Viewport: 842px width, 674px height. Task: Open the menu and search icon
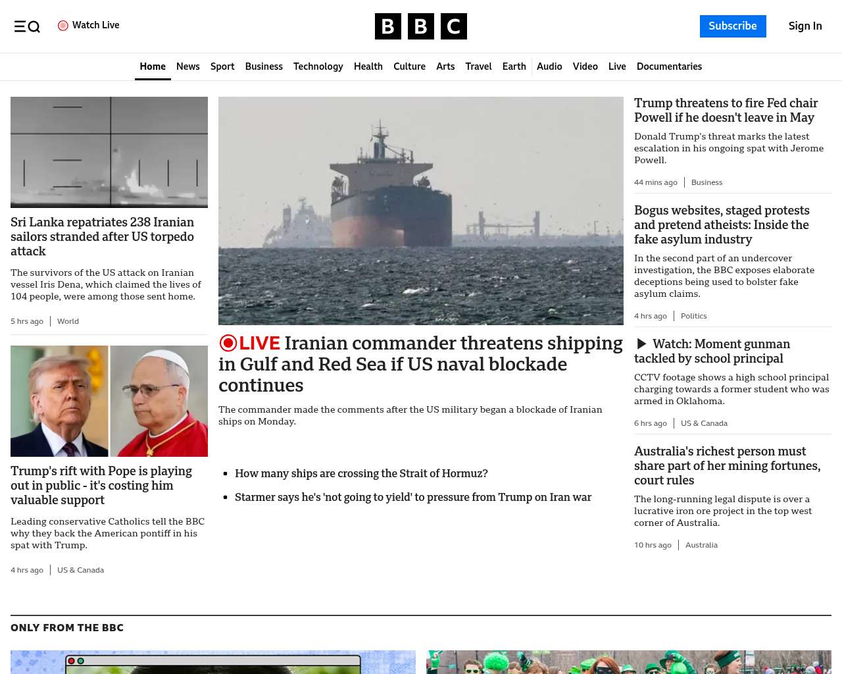27,26
